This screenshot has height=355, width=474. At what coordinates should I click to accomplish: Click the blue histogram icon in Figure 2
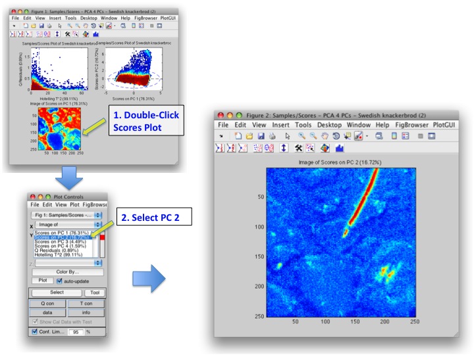point(340,148)
